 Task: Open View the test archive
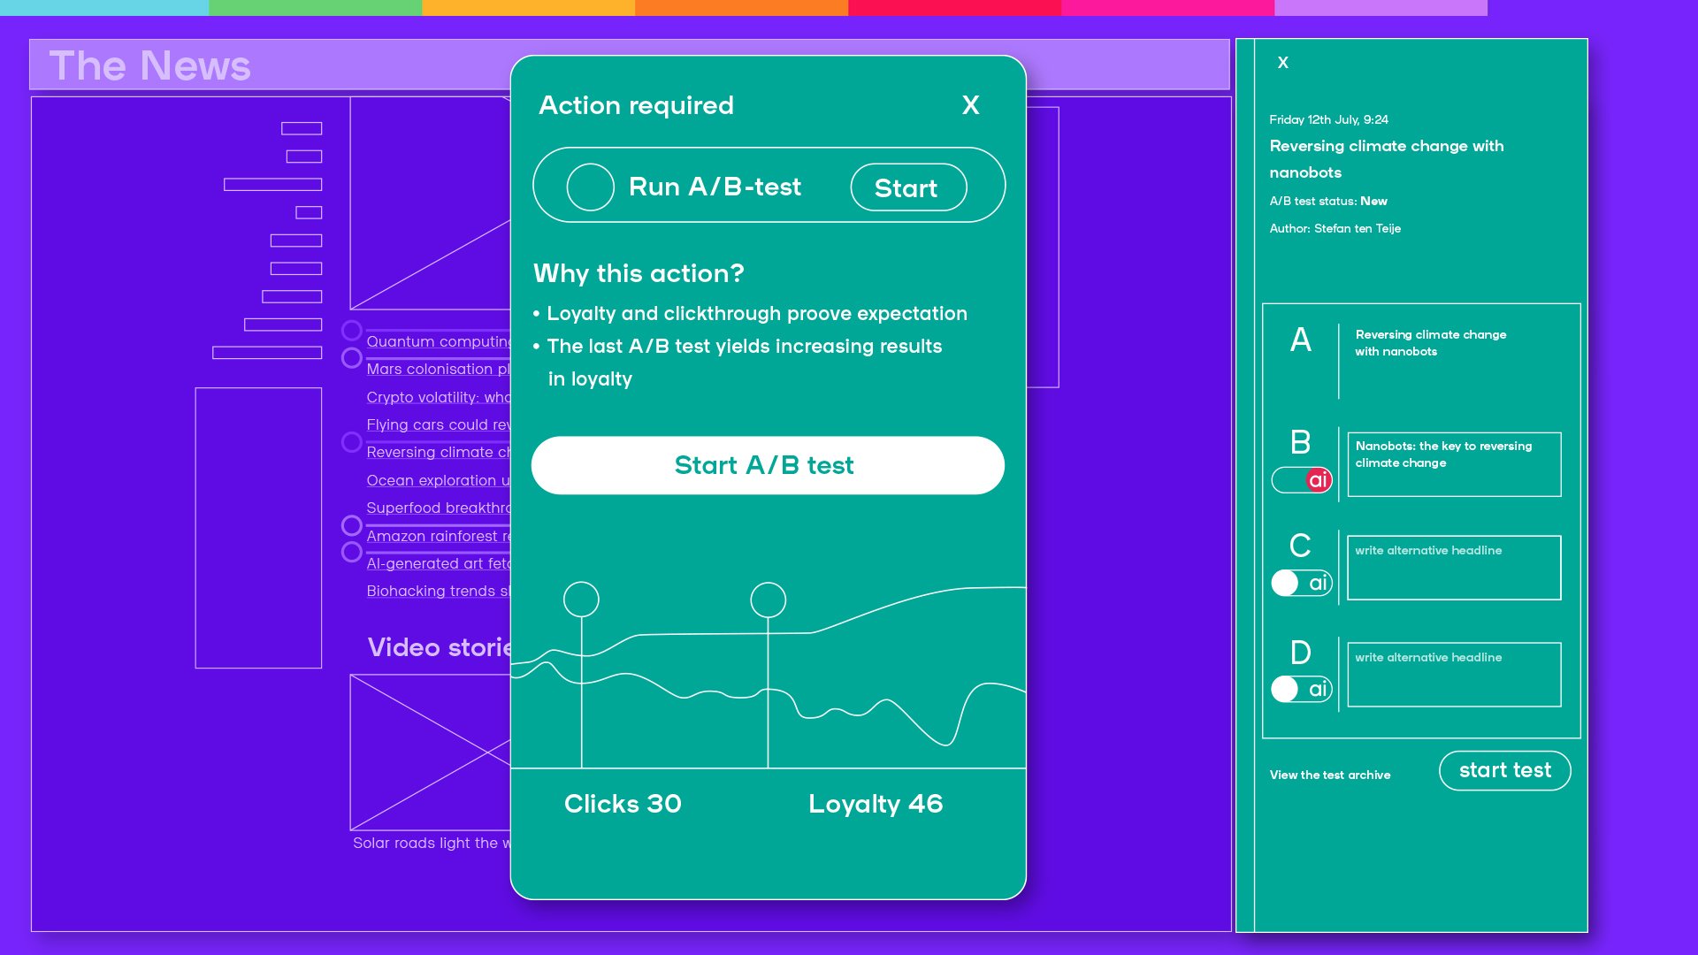(x=1329, y=775)
